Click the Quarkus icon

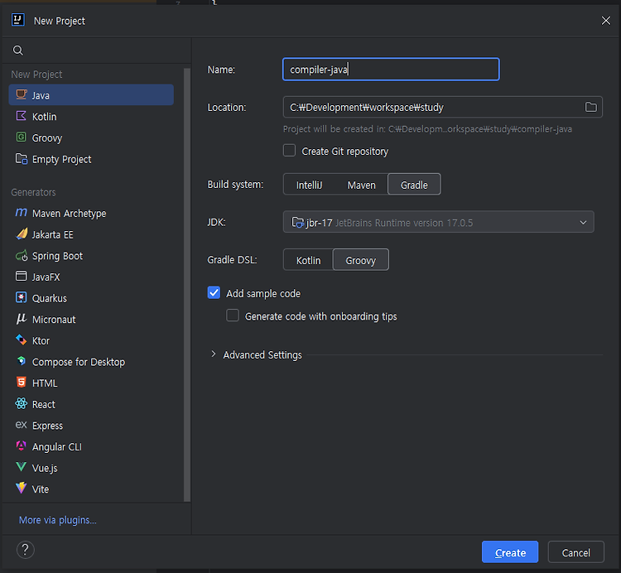coord(21,297)
